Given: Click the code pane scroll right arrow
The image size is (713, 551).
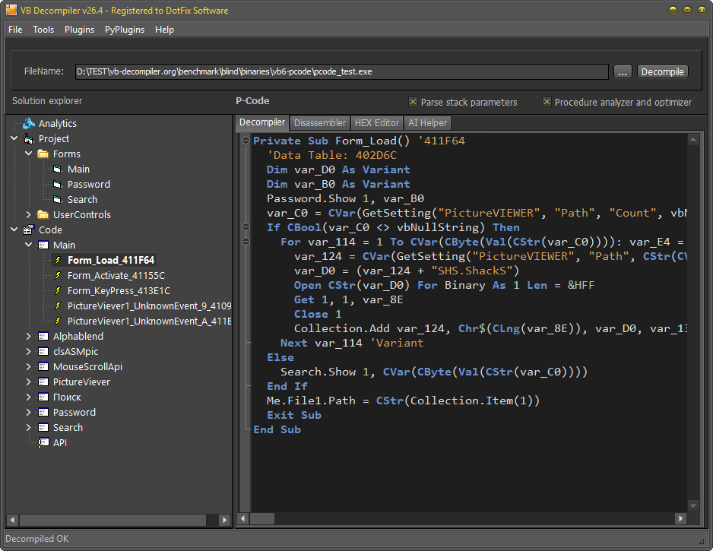Looking at the screenshot, I should coord(681,518).
